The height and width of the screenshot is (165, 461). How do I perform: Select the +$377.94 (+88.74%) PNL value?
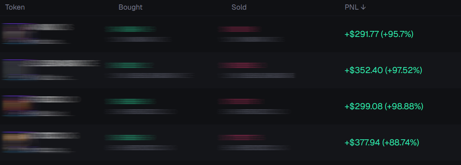pos(381,143)
